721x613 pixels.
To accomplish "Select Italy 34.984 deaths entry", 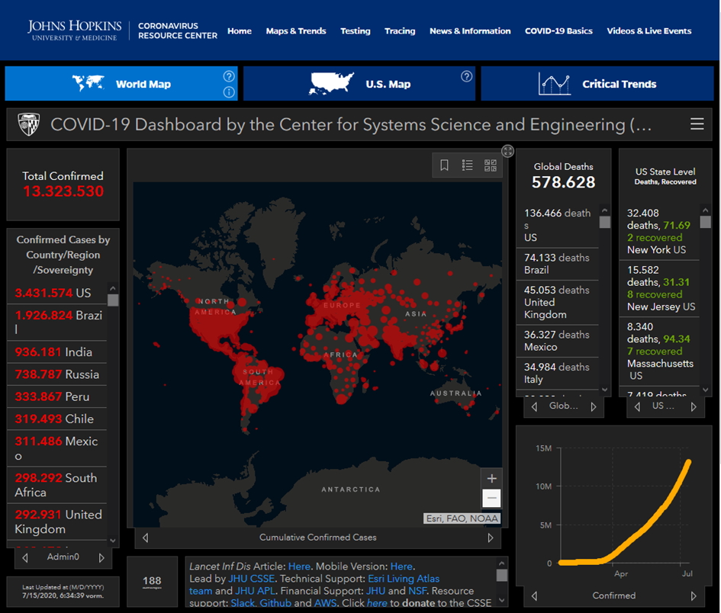I will [x=558, y=373].
